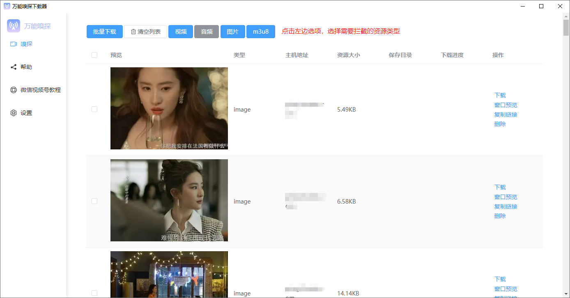
Task: Click the 保存目录 column header
Action: pyautogui.click(x=400, y=55)
